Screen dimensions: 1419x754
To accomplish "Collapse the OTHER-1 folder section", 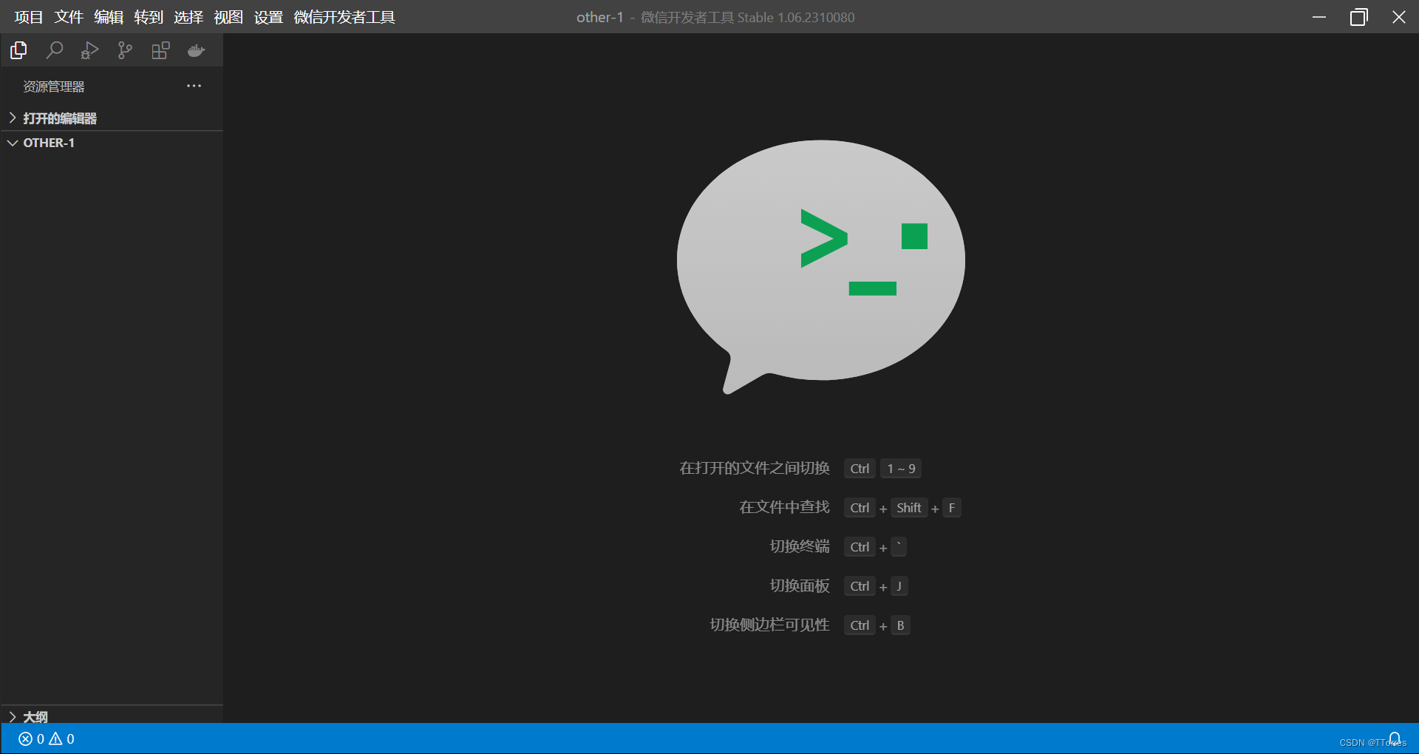I will [x=112, y=143].
